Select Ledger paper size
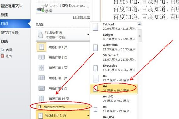Screen dimensions: 179x119 [114, 37]
